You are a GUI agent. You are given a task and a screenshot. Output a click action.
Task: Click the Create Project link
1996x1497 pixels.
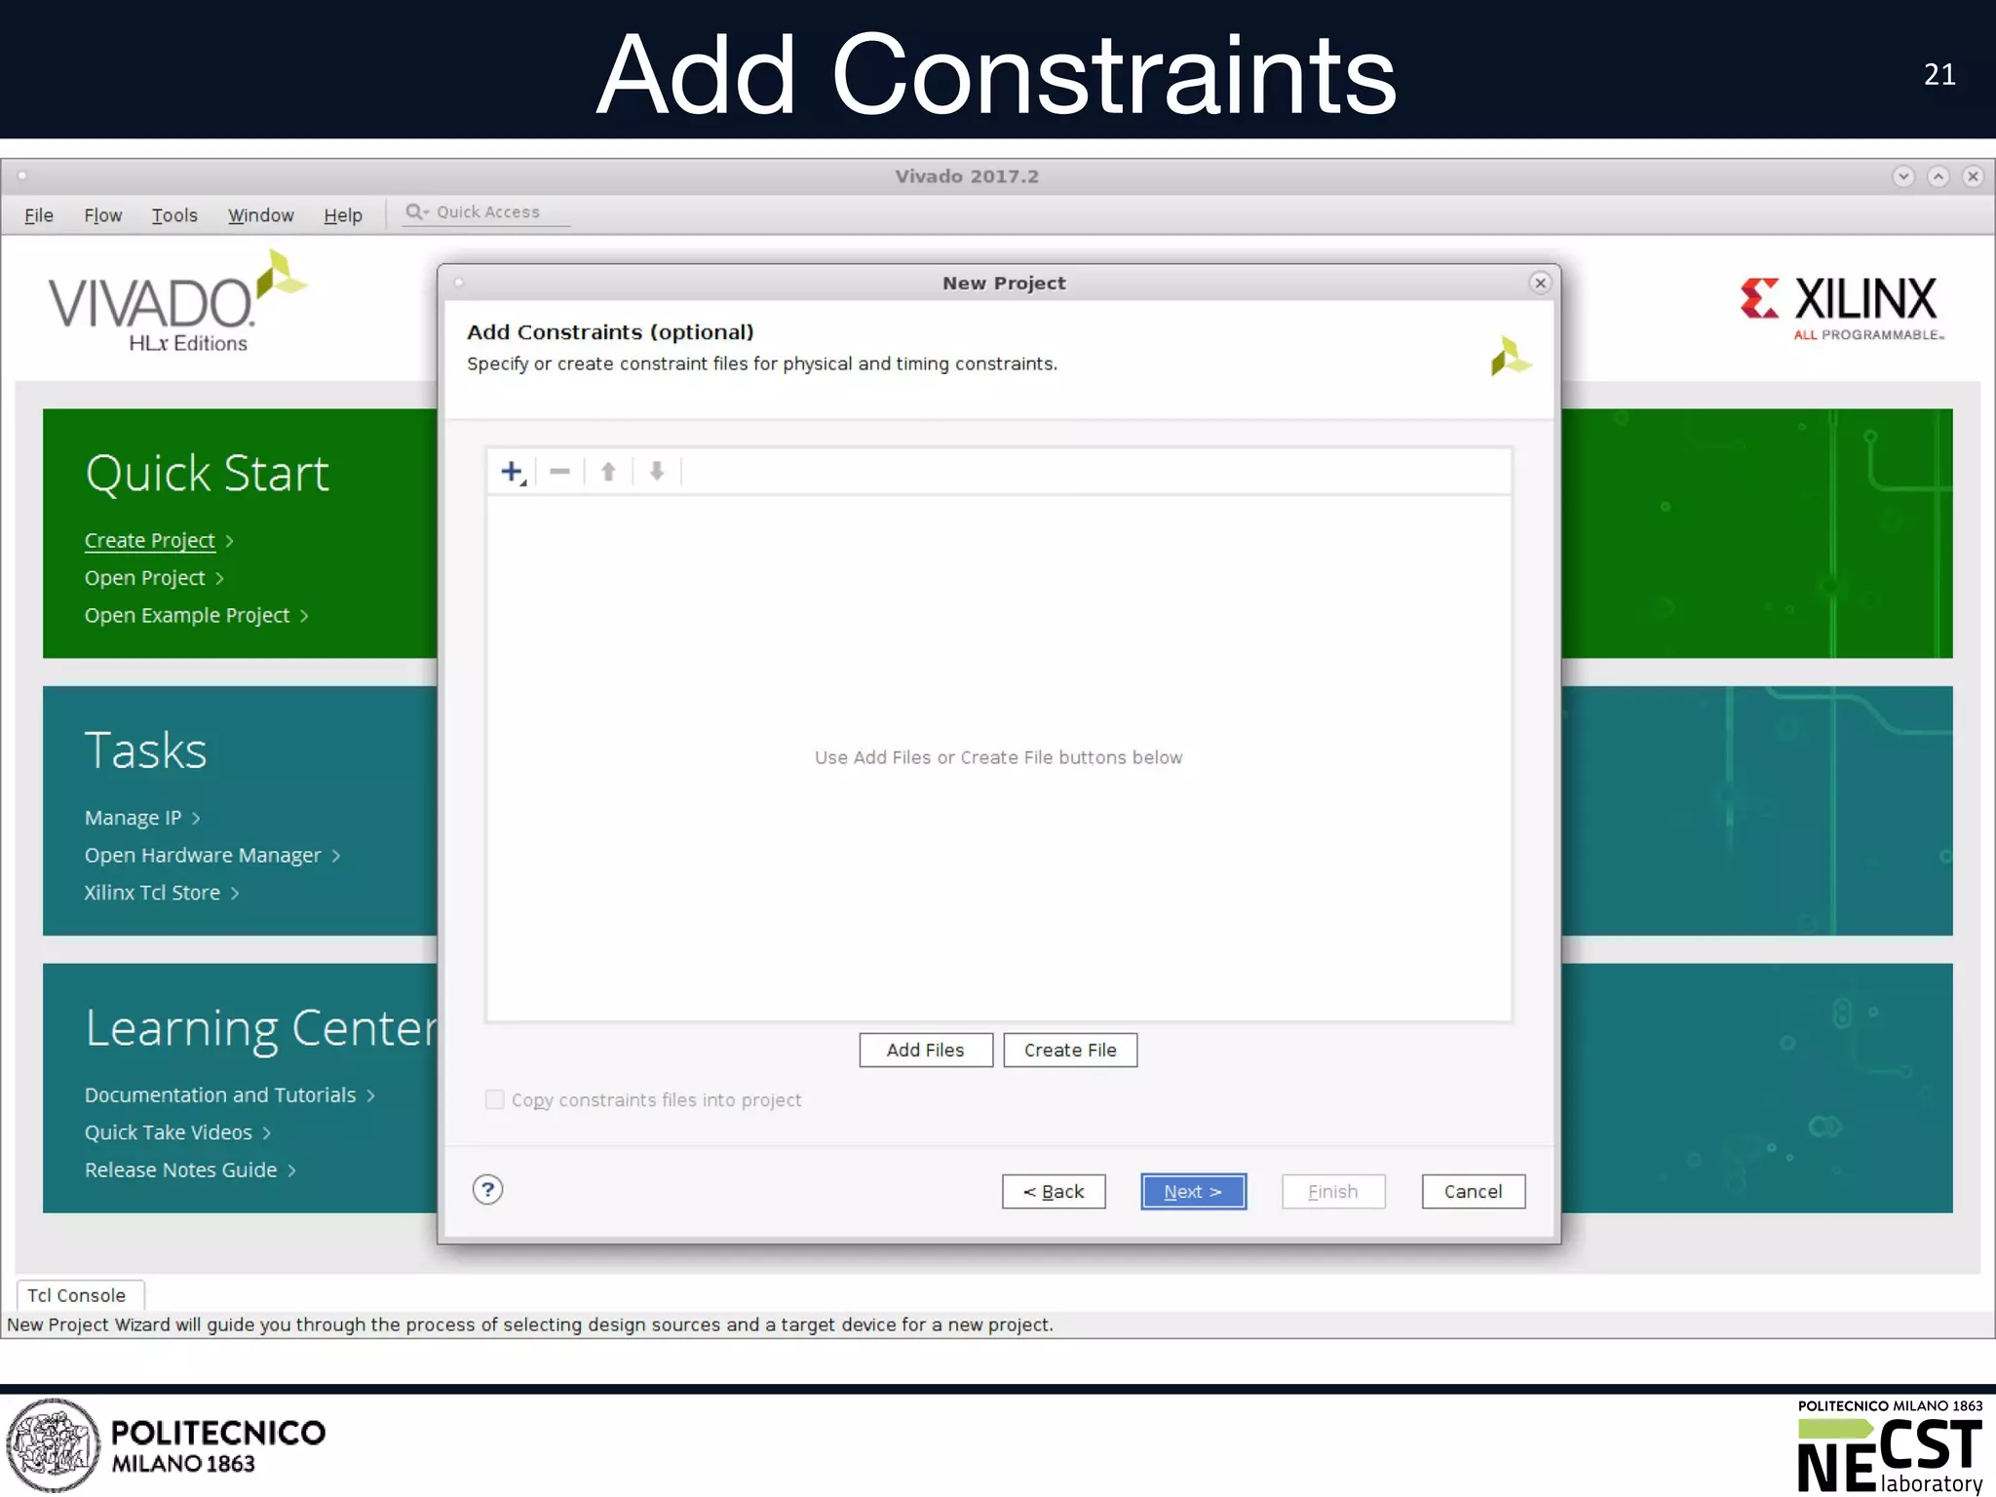tap(149, 540)
